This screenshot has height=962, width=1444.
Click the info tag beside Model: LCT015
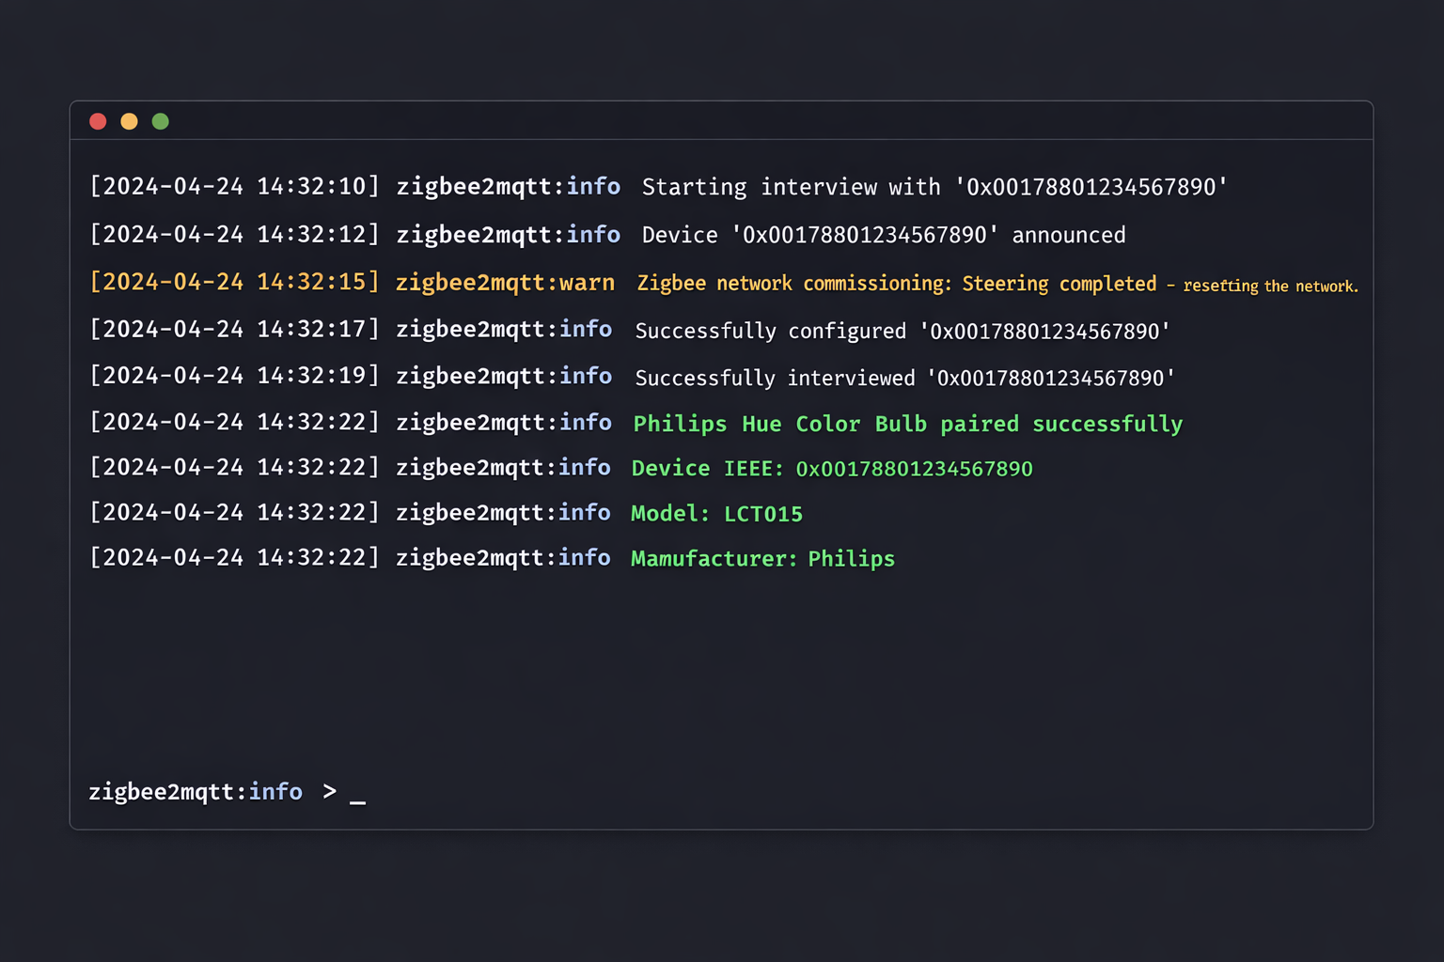tap(585, 513)
